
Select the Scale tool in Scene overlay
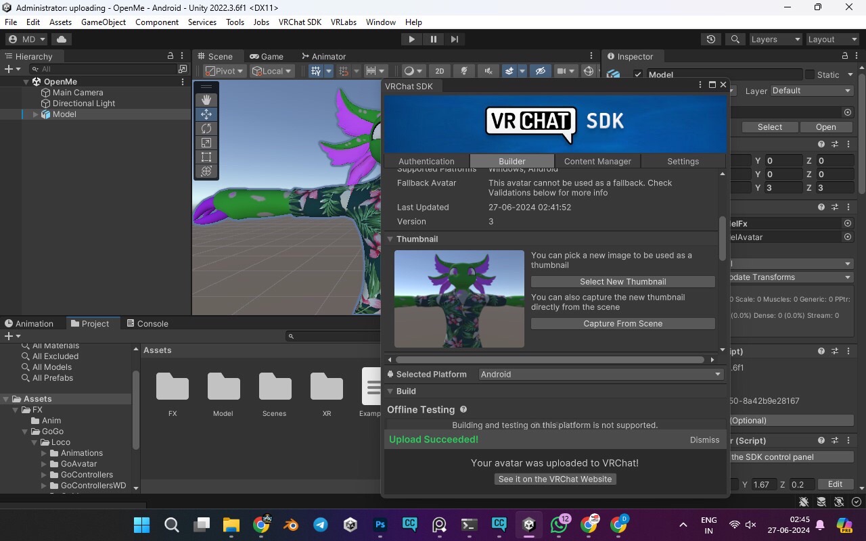pyautogui.click(x=206, y=143)
